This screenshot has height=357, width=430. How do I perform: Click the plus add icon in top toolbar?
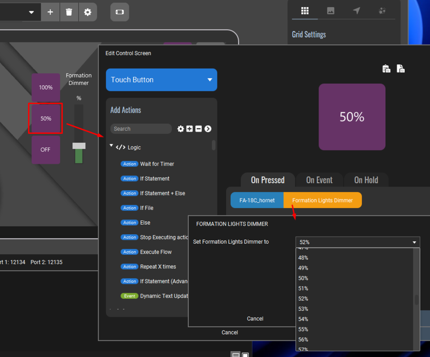pyautogui.click(x=50, y=12)
